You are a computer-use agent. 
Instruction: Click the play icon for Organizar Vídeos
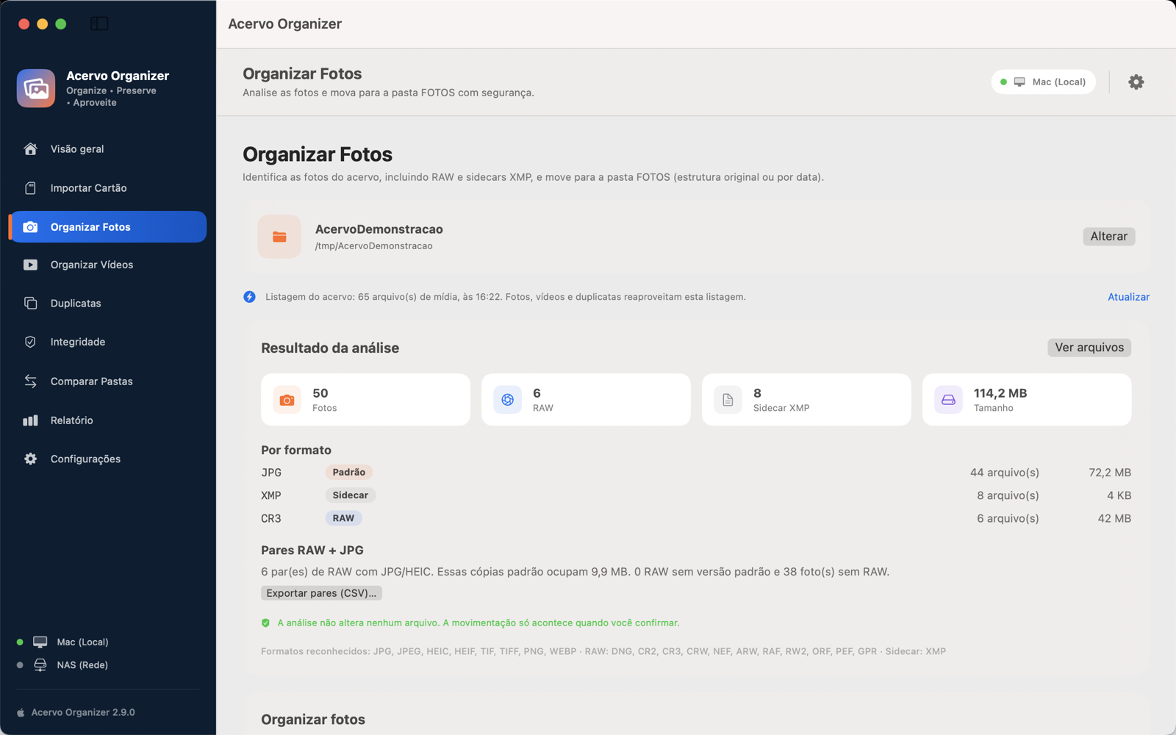tap(30, 265)
